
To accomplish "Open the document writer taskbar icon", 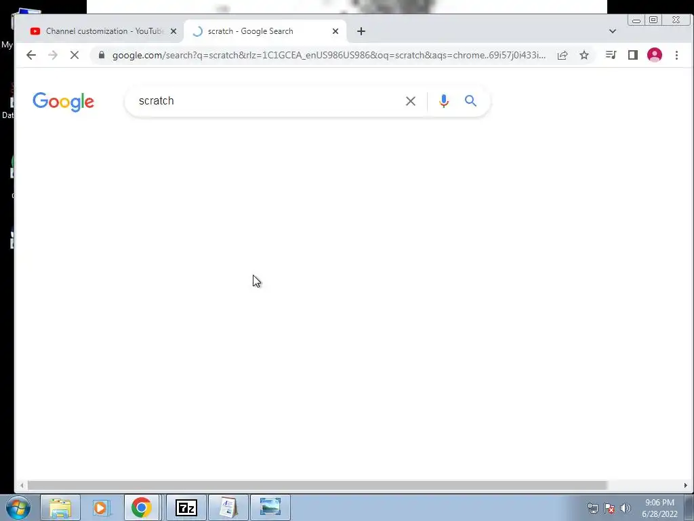I will 228,507.
